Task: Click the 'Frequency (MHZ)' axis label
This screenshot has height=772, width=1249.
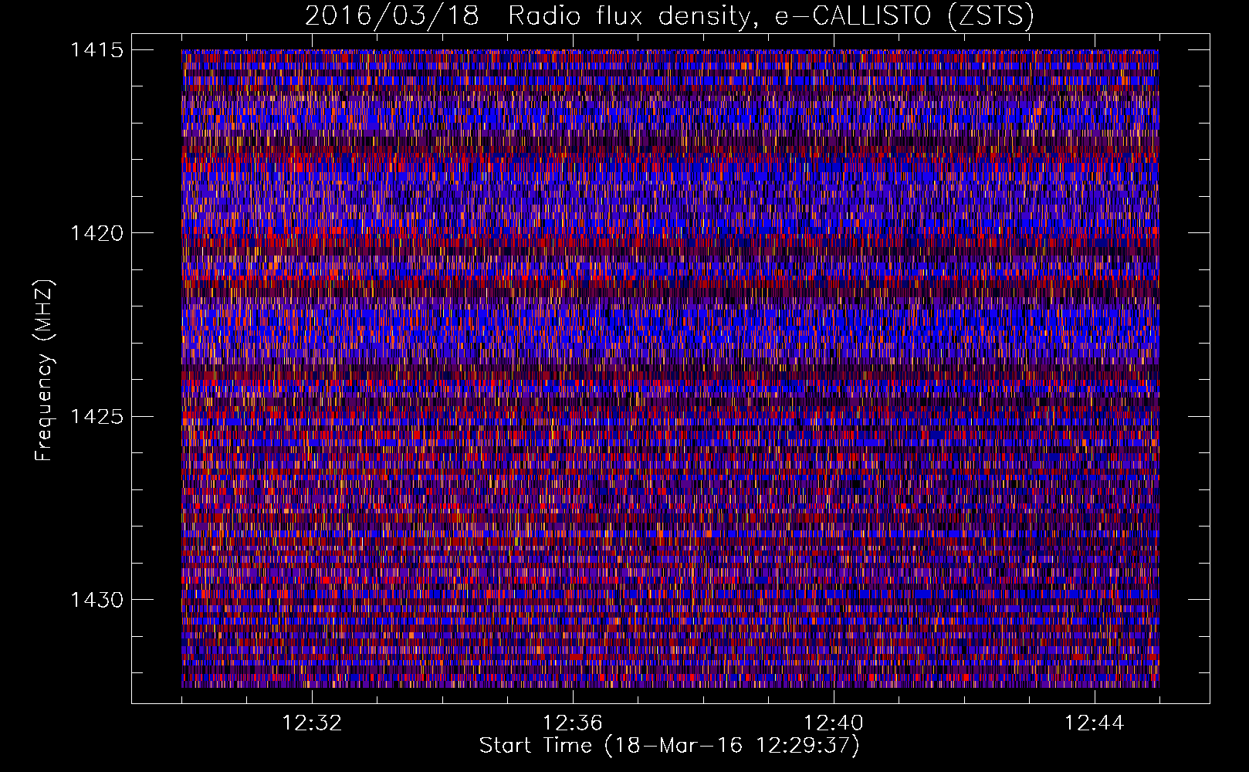Action: tap(44, 370)
